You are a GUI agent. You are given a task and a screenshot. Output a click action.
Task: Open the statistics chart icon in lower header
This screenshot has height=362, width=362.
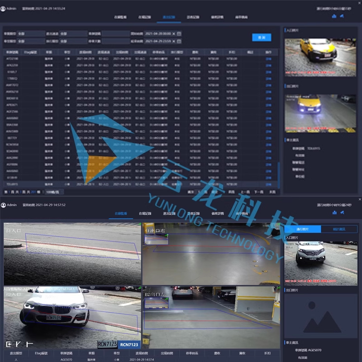pos(334,212)
